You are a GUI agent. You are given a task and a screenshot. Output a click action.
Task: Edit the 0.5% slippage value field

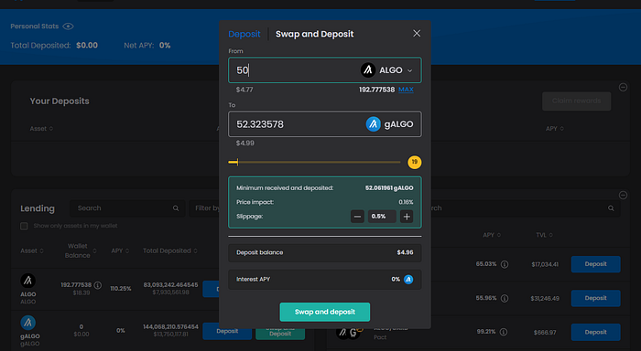[x=382, y=217]
